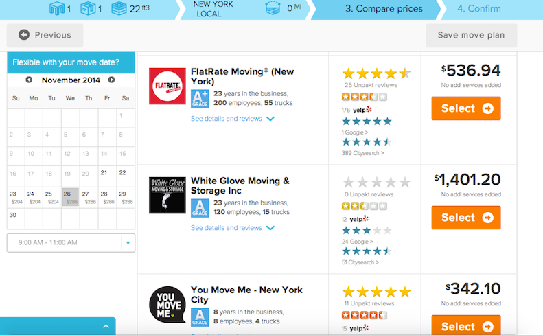The width and height of the screenshot is (543, 335).
Task: Open the Compare prices step
Action: [384, 9]
